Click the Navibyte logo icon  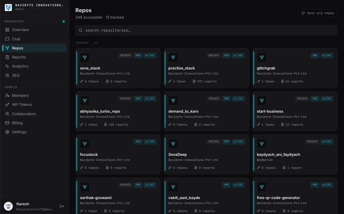(8, 7)
